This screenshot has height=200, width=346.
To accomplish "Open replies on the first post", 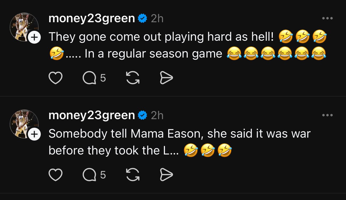I will pos(94,78).
